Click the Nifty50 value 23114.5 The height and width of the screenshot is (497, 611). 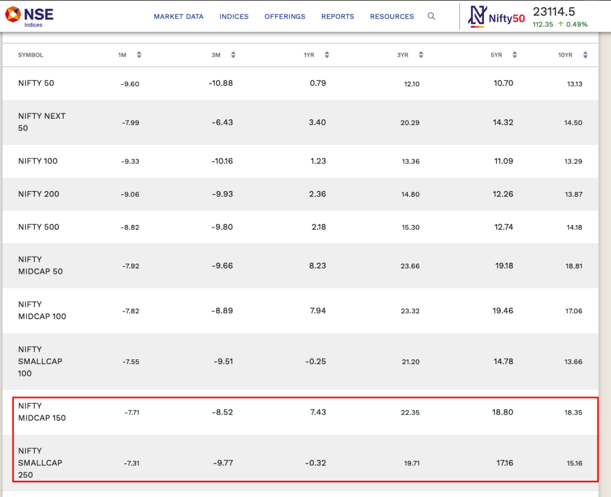point(554,12)
